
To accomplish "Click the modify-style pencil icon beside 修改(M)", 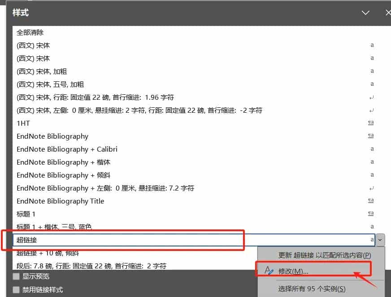I will [x=269, y=270].
